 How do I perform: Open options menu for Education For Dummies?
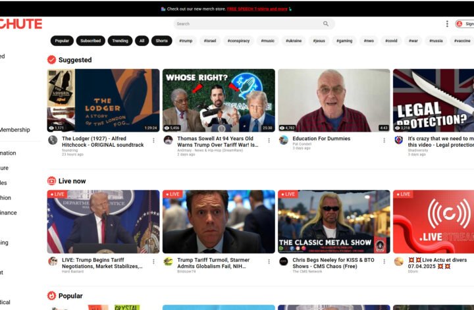[x=384, y=140]
